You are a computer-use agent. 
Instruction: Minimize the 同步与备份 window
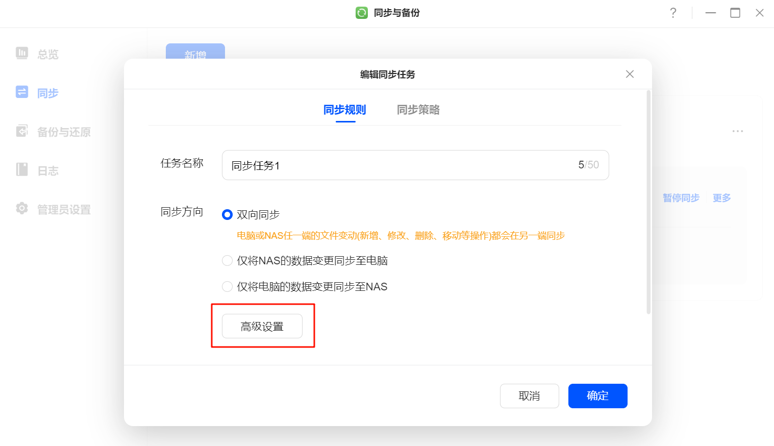point(711,13)
